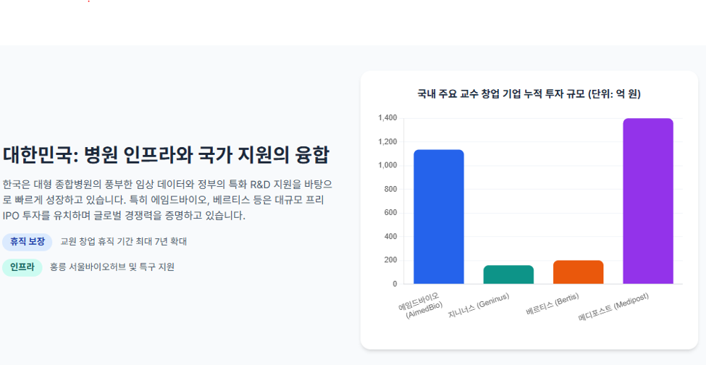Click the 600 y-axis tick label

click(391, 213)
